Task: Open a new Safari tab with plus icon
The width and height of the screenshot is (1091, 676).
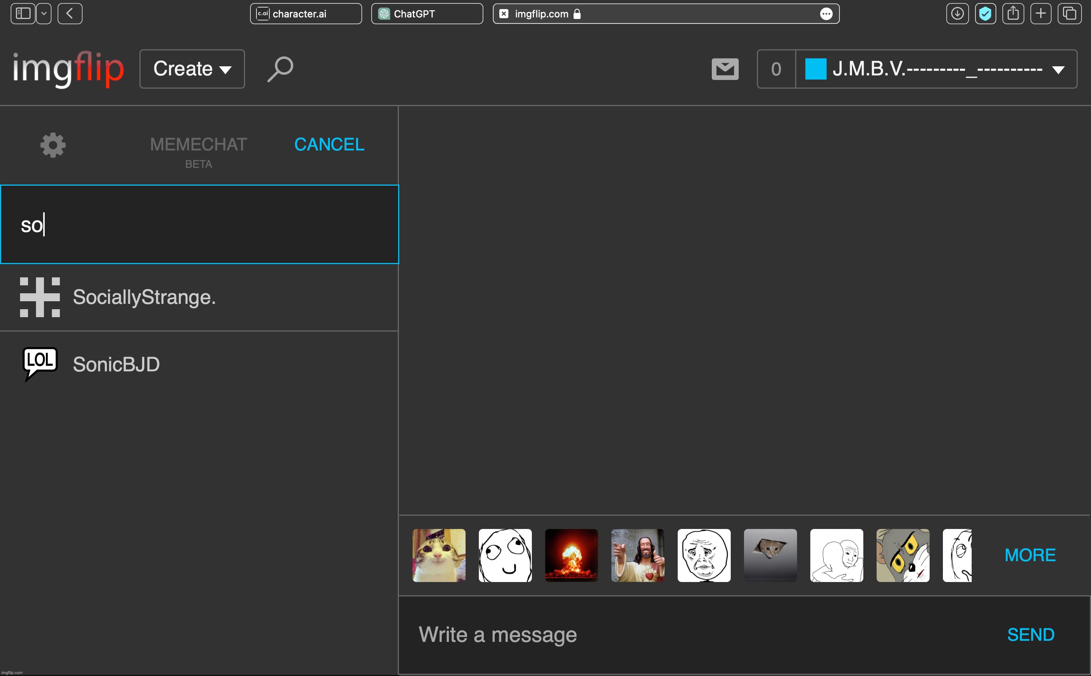Action: pyautogui.click(x=1041, y=13)
